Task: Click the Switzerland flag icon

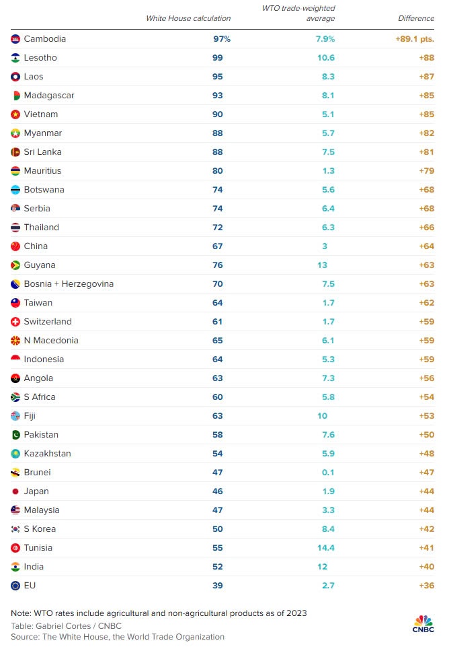Action: tap(15, 322)
